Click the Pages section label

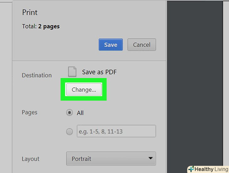point(29,112)
